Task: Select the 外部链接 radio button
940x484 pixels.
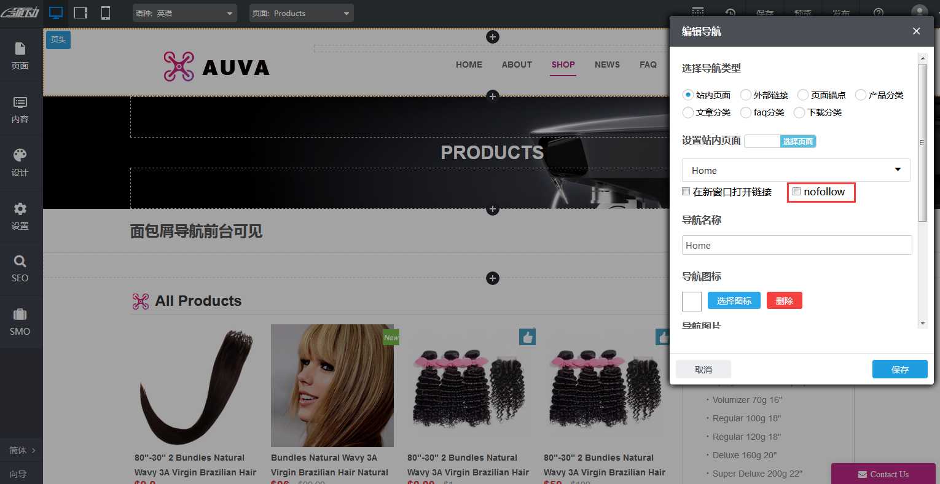Action: click(746, 95)
